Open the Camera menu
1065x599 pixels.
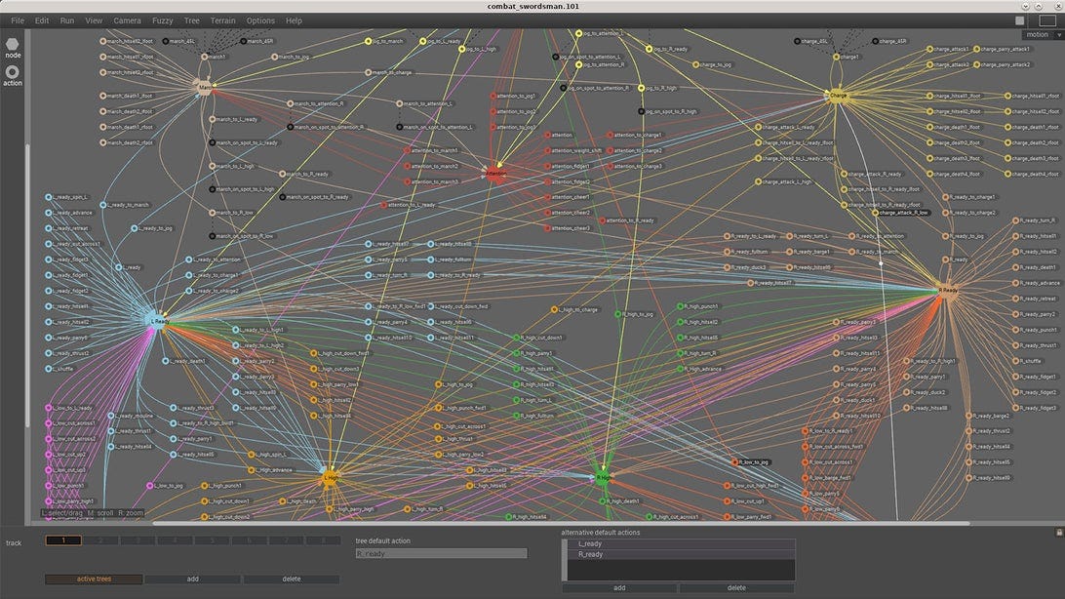[x=127, y=21]
